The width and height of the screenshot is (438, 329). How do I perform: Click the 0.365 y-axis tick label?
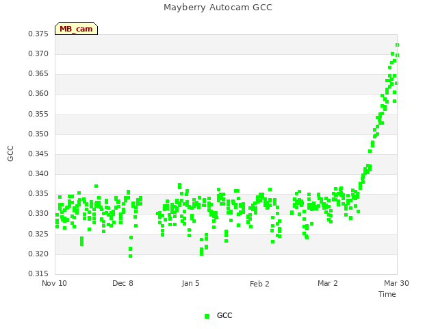click(38, 73)
